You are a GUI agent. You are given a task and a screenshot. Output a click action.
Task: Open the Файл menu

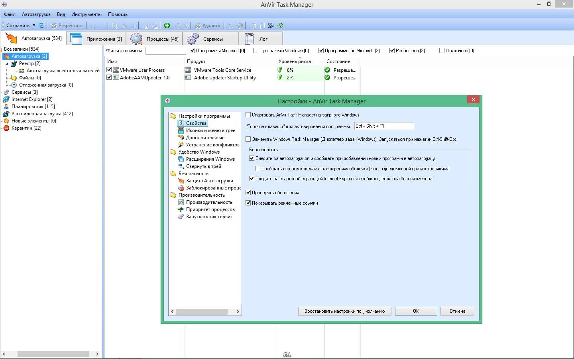click(10, 14)
